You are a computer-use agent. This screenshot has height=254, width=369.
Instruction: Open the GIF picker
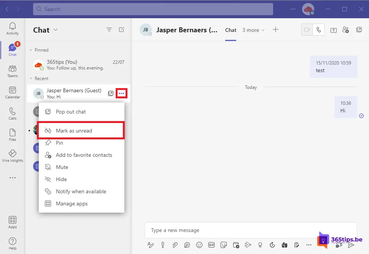click(212, 245)
